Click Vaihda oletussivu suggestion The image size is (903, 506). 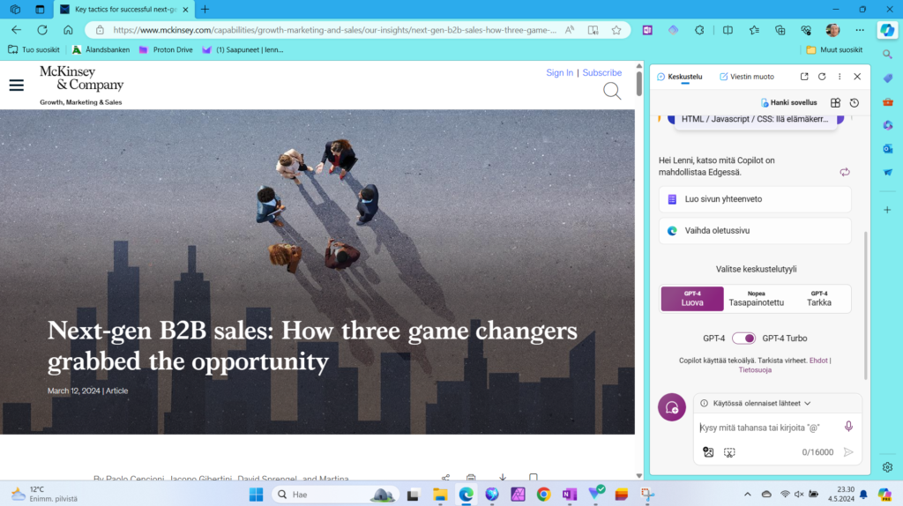(755, 231)
